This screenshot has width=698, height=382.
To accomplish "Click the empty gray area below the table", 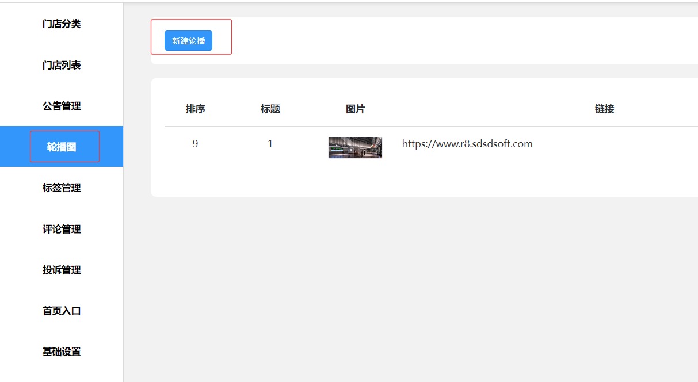I will point(403,288).
